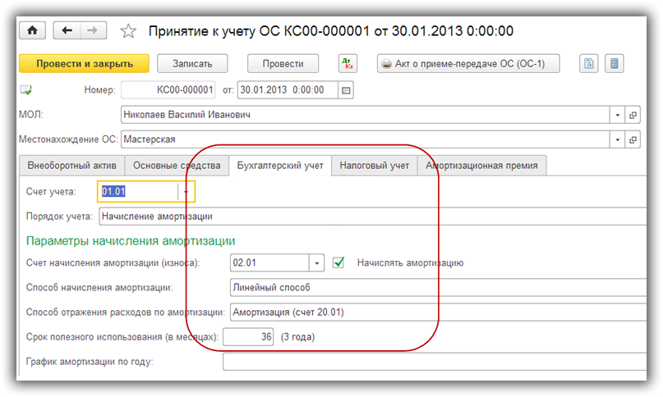Click График амортизации по году field
Screen dimensions: 663x397
click(x=435, y=362)
